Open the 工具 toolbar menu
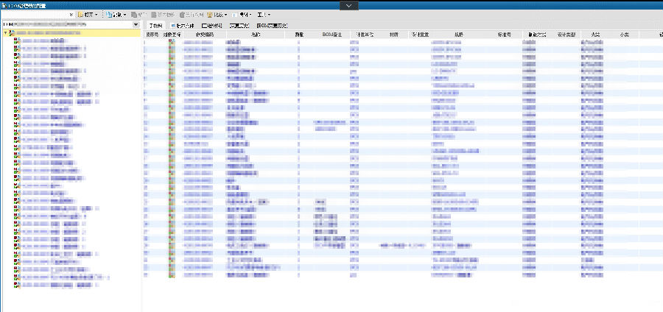 coord(264,15)
